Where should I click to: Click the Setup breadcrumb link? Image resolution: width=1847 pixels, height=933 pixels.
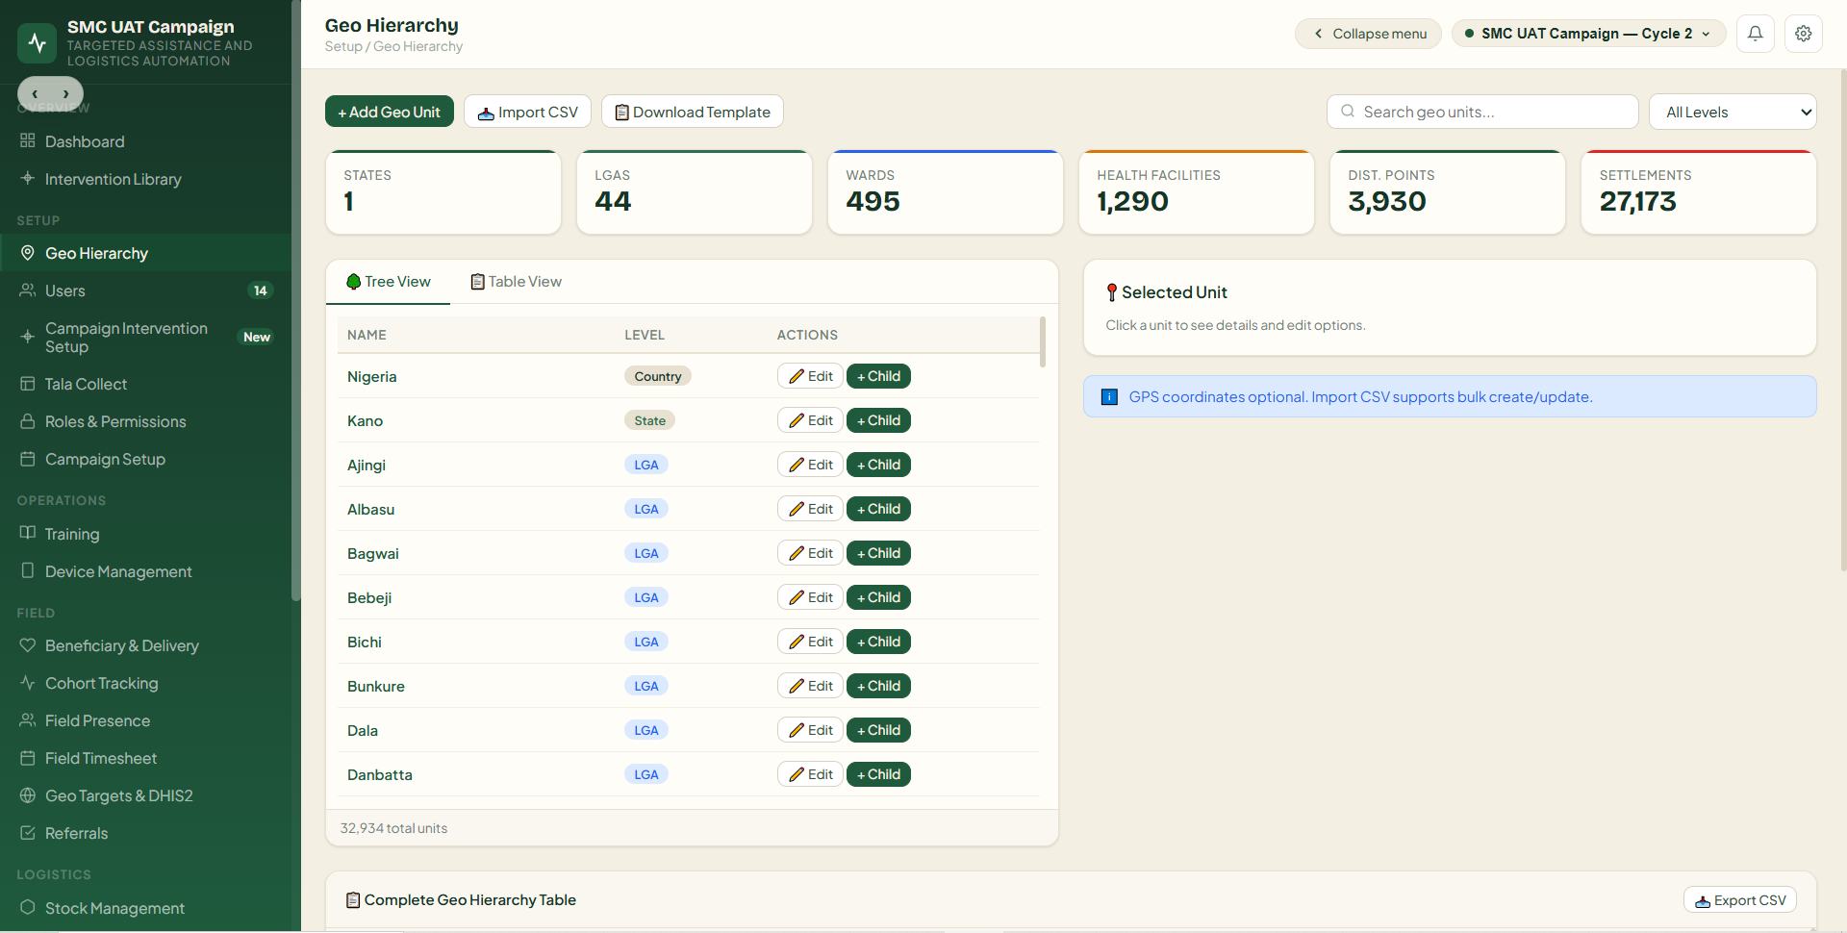(343, 46)
